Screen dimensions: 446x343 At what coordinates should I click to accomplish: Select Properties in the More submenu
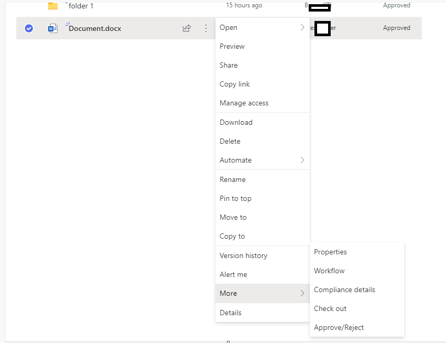click(x=357, y=252)
